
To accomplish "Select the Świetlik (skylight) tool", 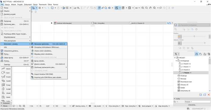I will (6, 81).
